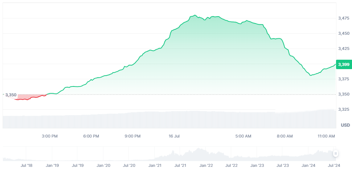Click the navigator range slider handle
The height and width of the screenshot is (169, 352).
[336, 153]
